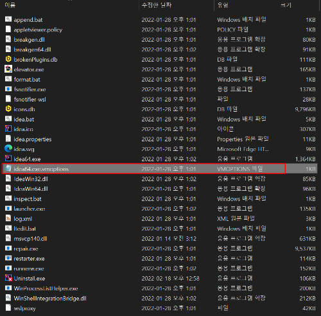This screenshot has height=316, width=321.
Task: Click the msvcp140.dll modified date 2022-01-14
Action: point(169,238)
